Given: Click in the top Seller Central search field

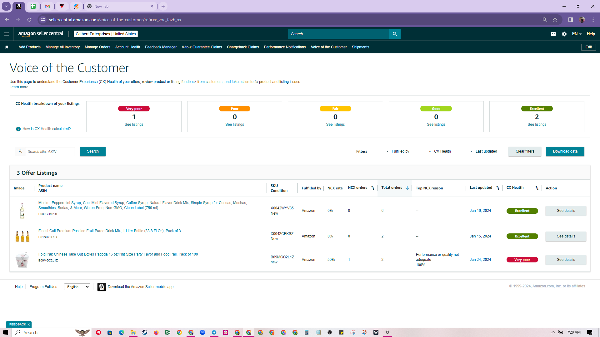Looking at the screenshot, I should click(339, 34).
